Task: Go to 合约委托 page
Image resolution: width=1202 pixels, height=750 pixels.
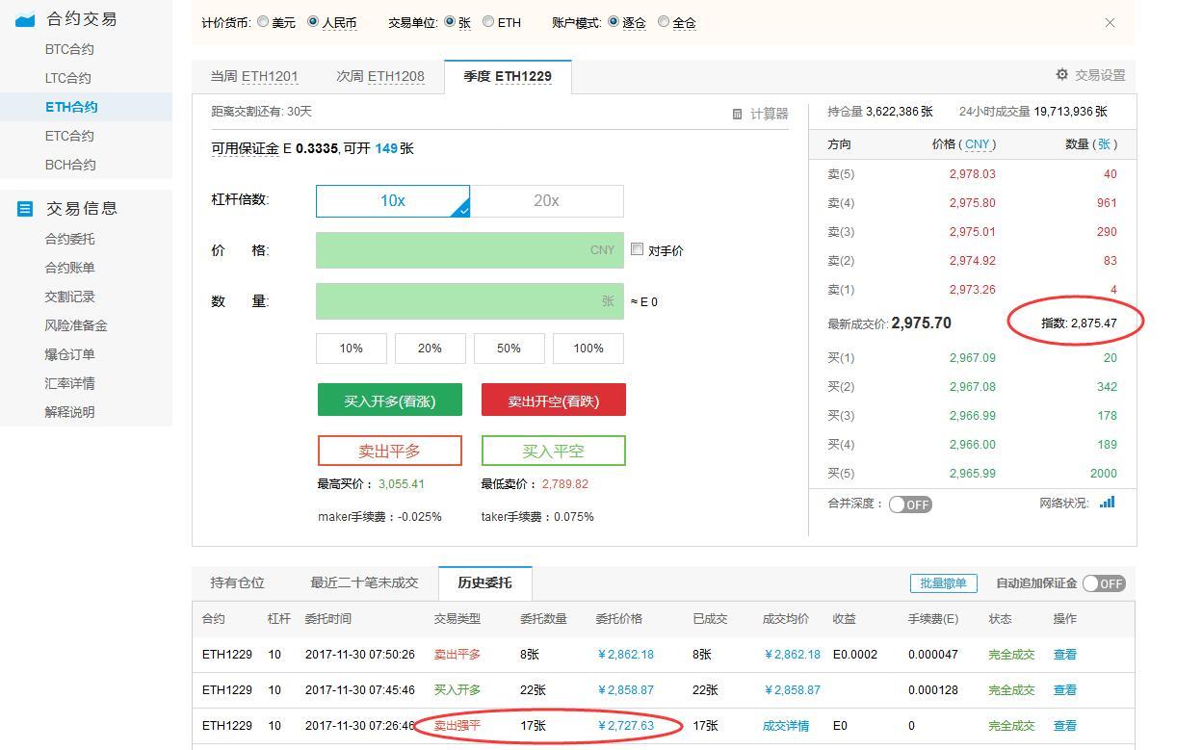Action: [69, 239]
